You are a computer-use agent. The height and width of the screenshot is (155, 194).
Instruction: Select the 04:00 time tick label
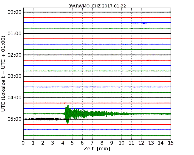point(15,98)
